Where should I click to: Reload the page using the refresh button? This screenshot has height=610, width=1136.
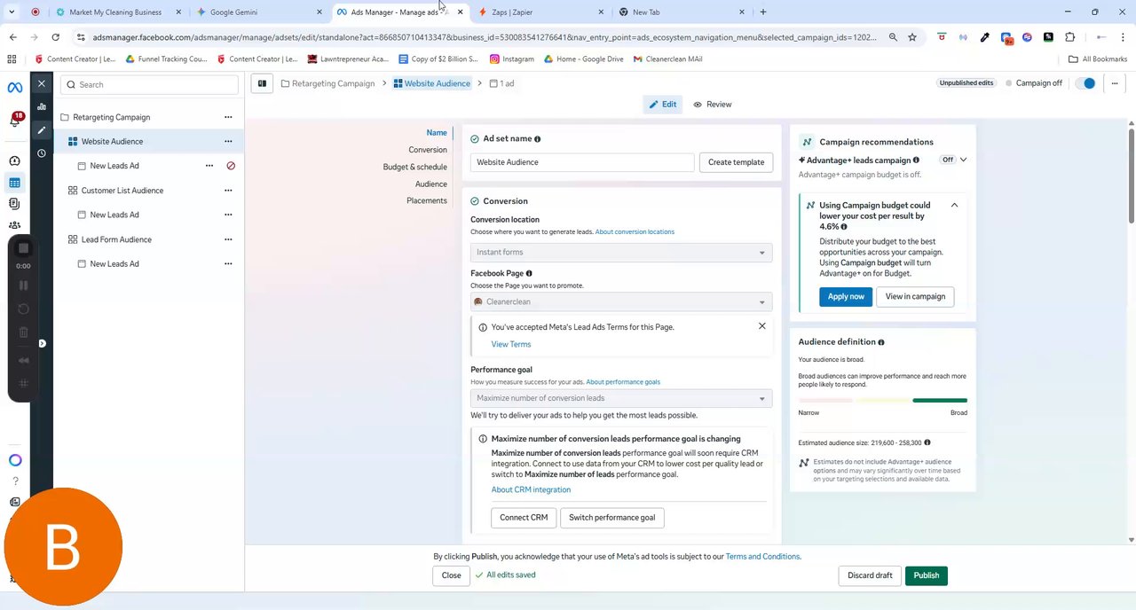click(55, 37)
